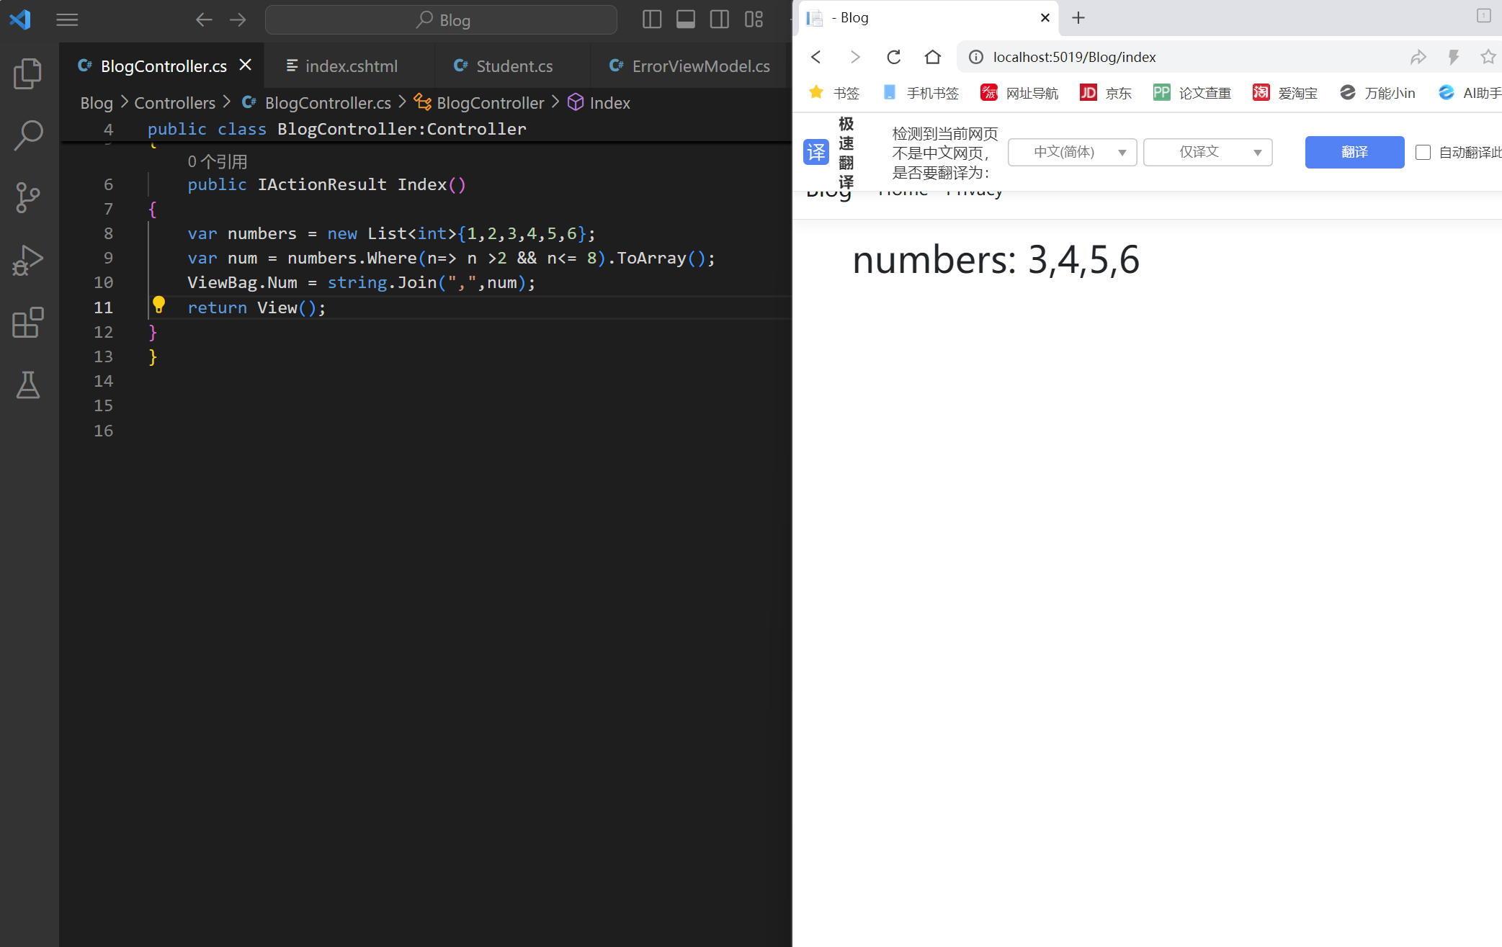Image resolution: width=1502 pixels, height=947 pixels.
Task: Click the BlogController breadcrumb class item
Action: 490,103
